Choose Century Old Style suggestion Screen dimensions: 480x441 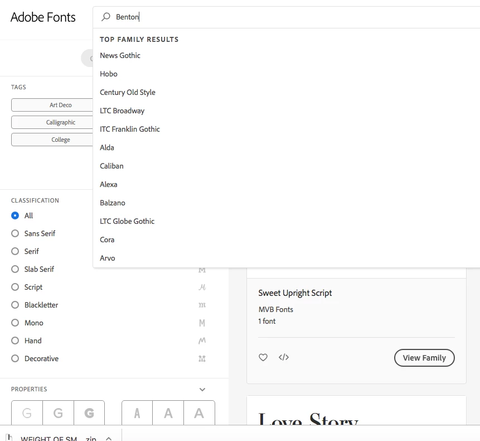[x=127, y=92]
